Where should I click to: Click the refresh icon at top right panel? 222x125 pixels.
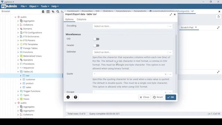click(219, 17)
